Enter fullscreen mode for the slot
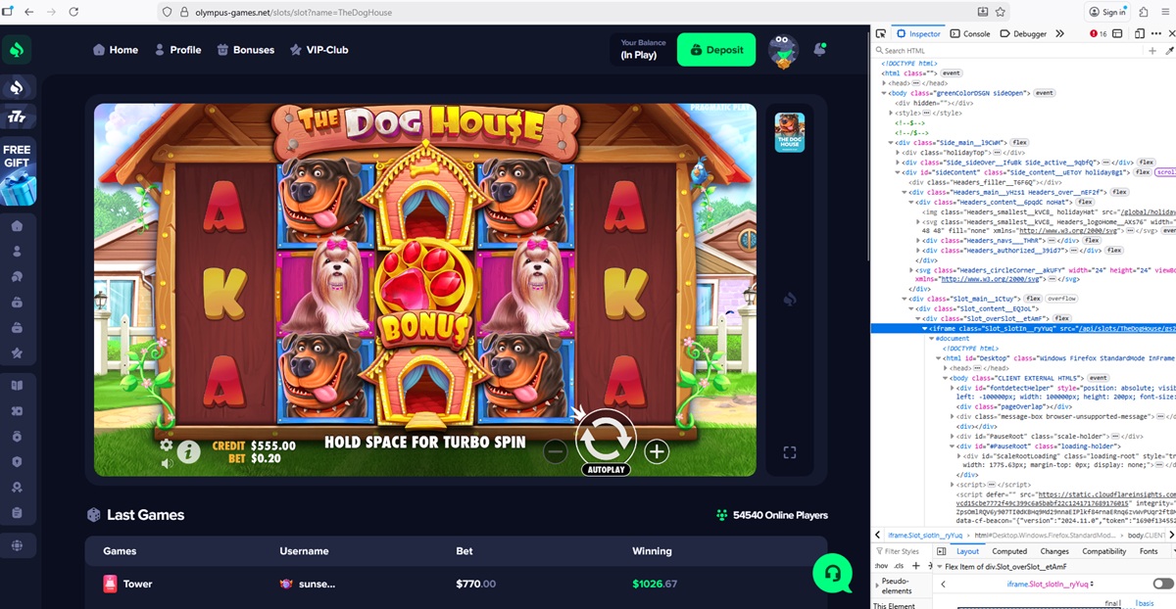This screenshot has height=609, width=1176. point(789,452)
